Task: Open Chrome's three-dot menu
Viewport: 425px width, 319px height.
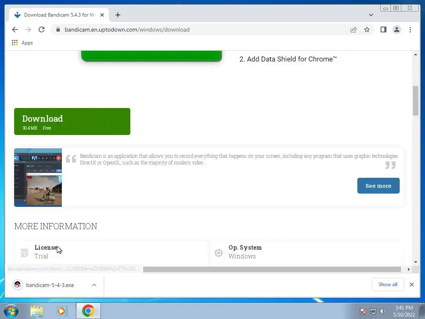Action: click(410, 29)
